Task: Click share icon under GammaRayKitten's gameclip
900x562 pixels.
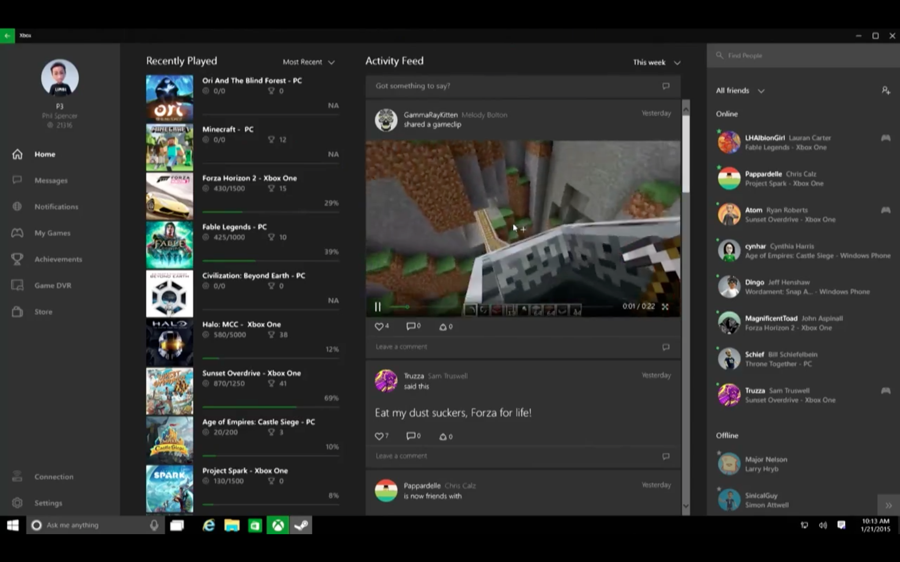Action: click(x=443, y=326)
